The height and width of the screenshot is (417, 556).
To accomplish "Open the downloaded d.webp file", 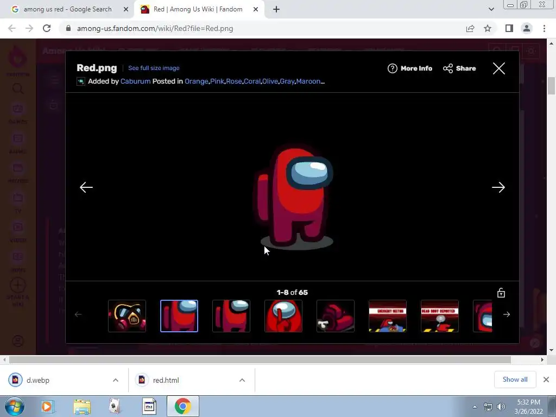I will click(x=38, y=380).
